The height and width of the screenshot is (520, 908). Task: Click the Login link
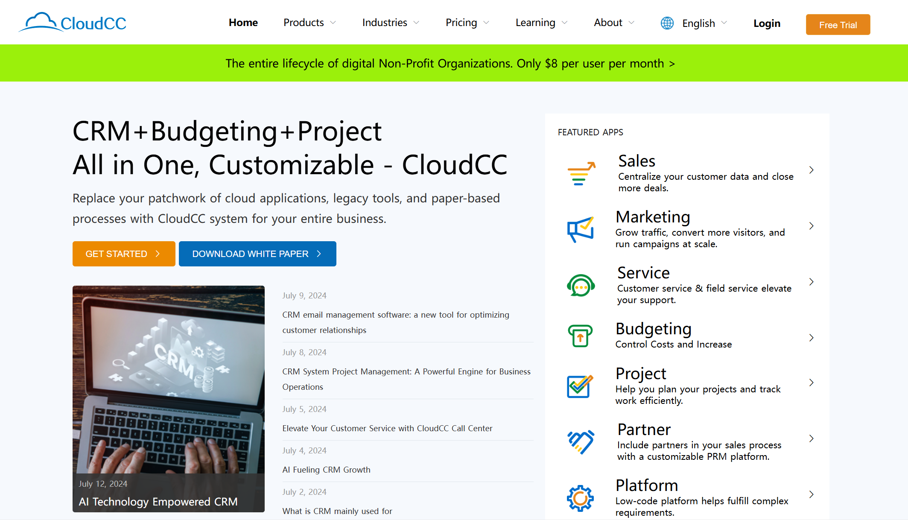coord(767,23)
